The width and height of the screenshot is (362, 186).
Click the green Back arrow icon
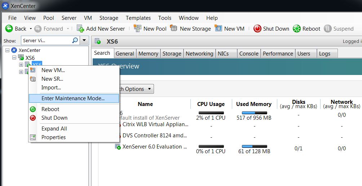tap(9, 29)
